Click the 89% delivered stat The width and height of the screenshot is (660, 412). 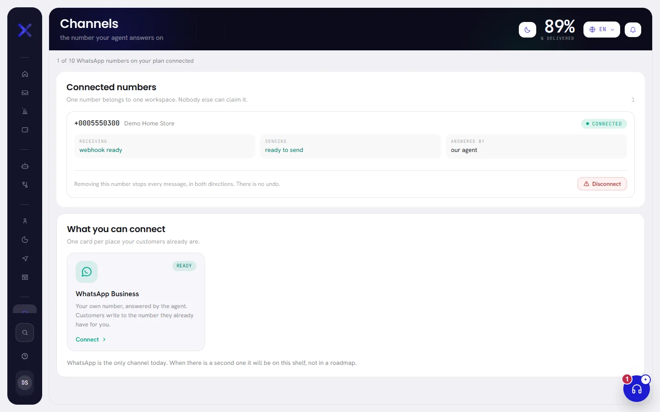point(559,29)
